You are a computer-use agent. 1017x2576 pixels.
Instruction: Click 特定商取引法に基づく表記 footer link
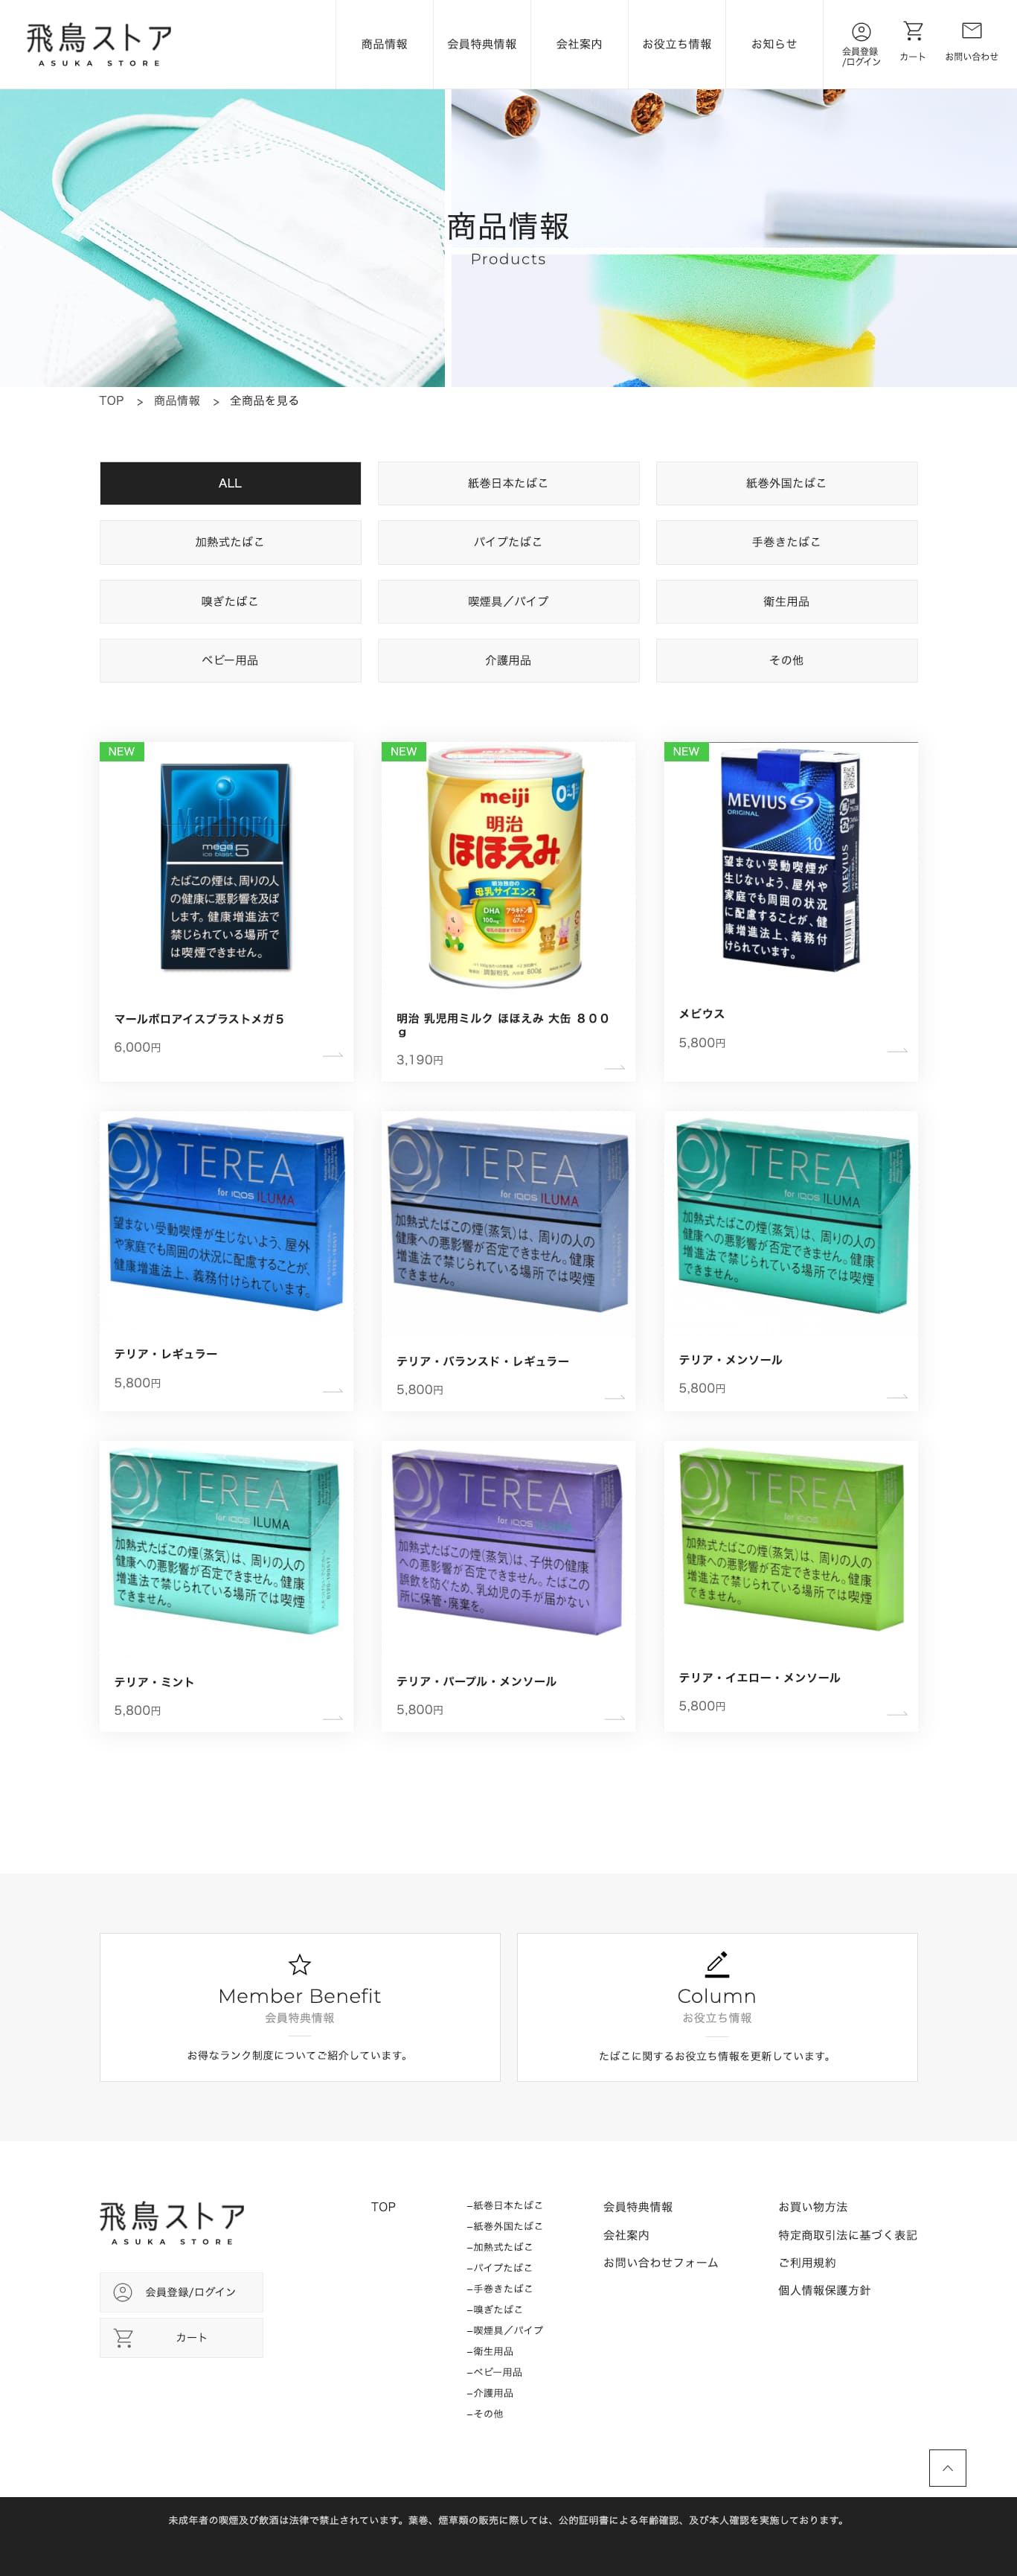847,2234
